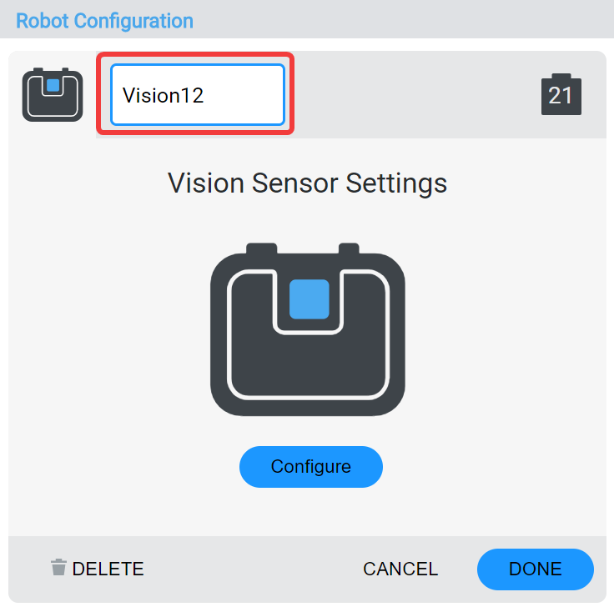The image size is (614, 612).
Task: Confirm settings with the DONE button
Action: point(535,569)
